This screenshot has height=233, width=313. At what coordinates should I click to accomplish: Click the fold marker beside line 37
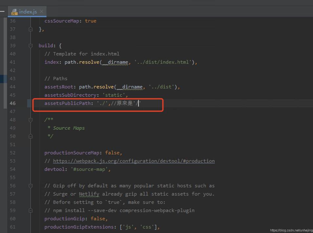(x=31, y=29)
